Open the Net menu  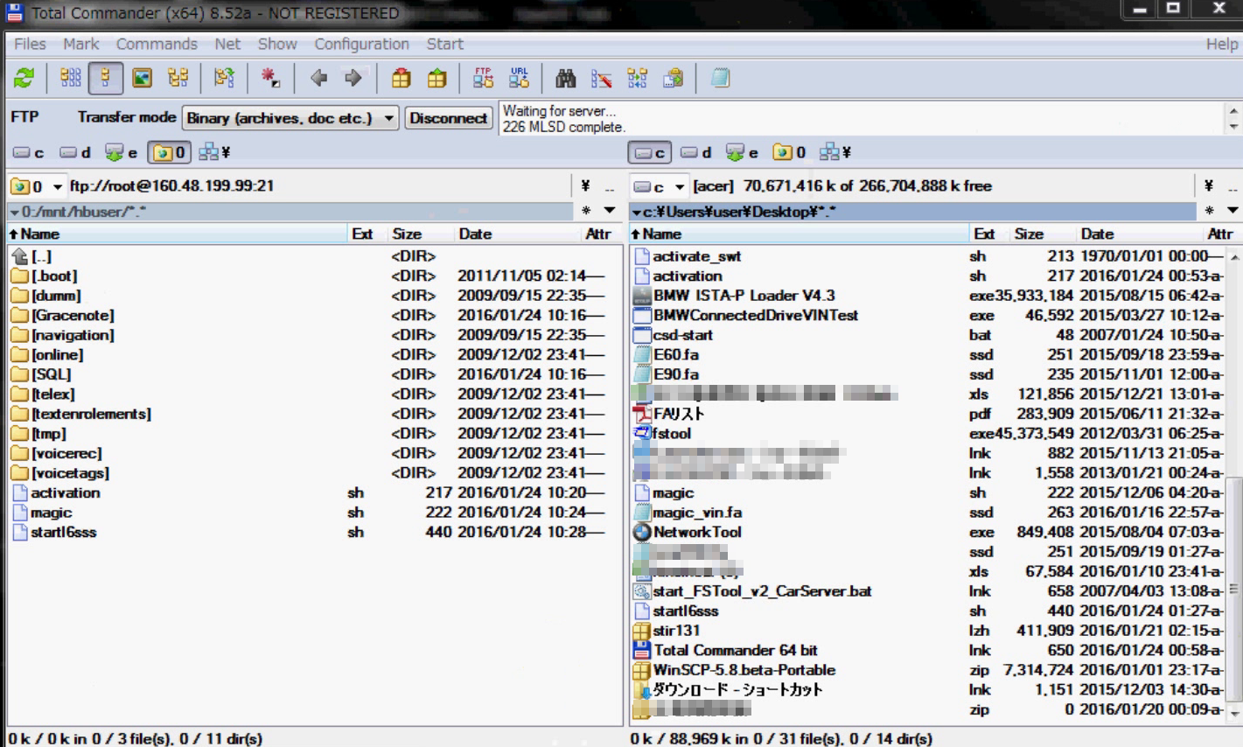pos(227,44)
